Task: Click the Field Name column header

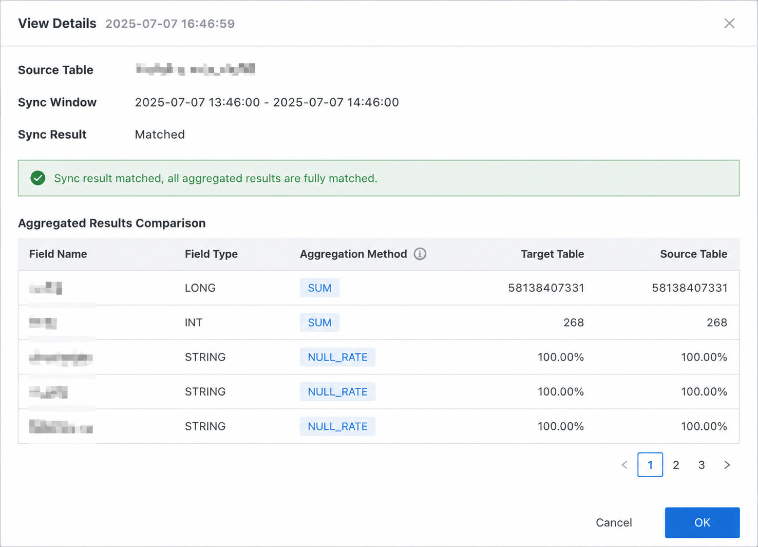Action: tap(58, 254)
